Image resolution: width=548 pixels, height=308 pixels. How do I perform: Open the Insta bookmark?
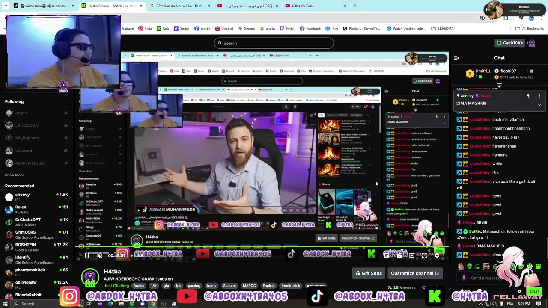145,29
